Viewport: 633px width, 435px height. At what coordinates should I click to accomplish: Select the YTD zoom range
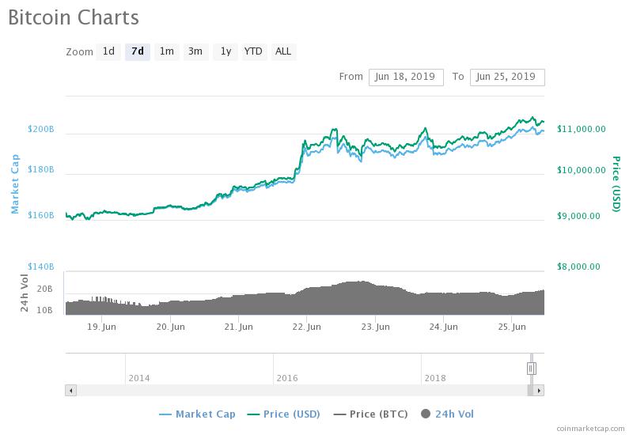click(x=253, y=51)
